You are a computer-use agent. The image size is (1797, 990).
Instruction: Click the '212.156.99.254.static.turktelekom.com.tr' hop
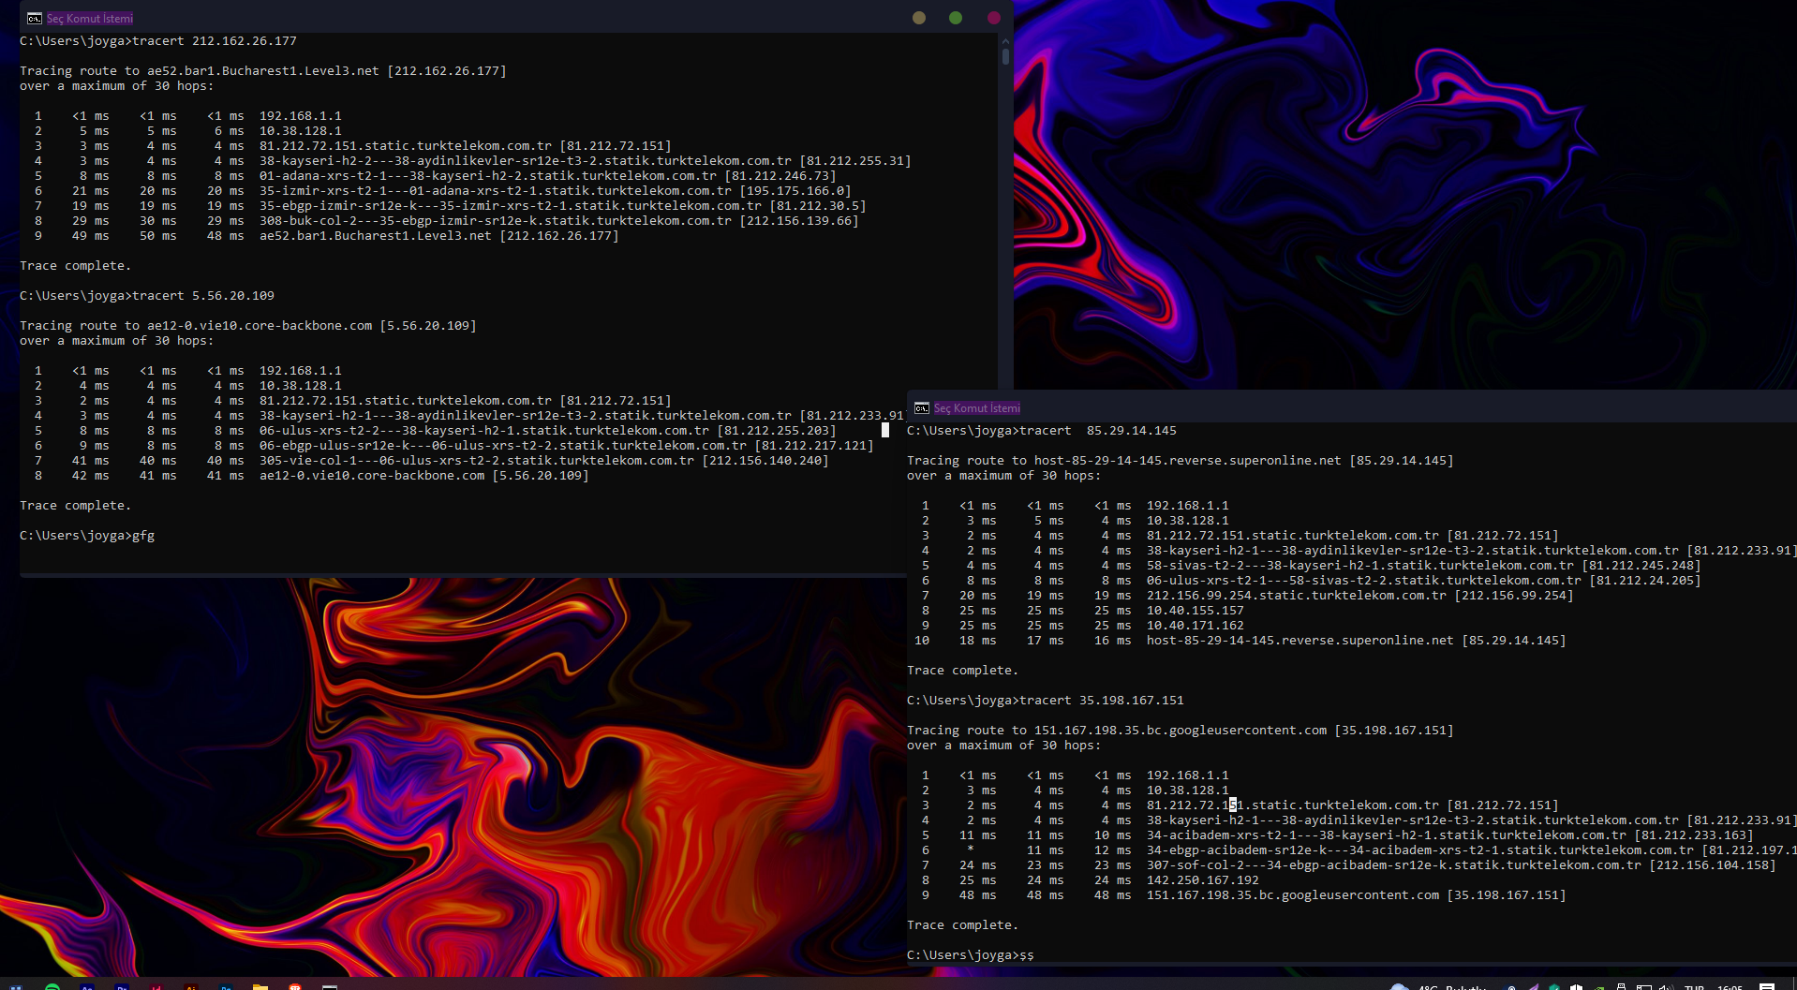pos(1248,596)
